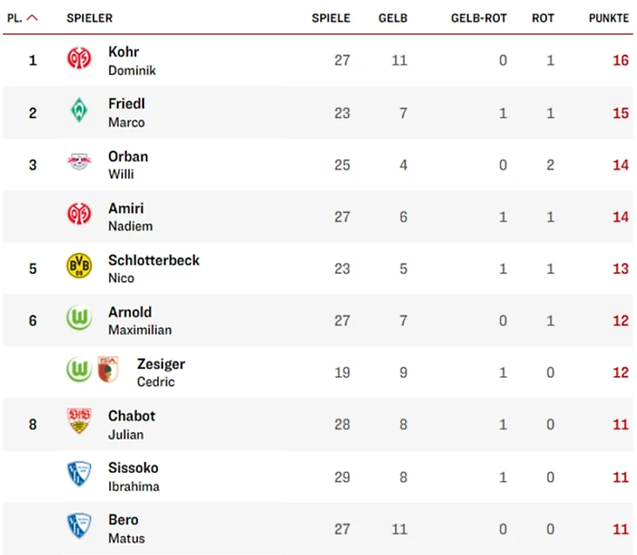Image resolution: width=637 pixels, height=555 pixels.
Task: Open Nico Schlotterbeck player link
Action: coord(154,269)
